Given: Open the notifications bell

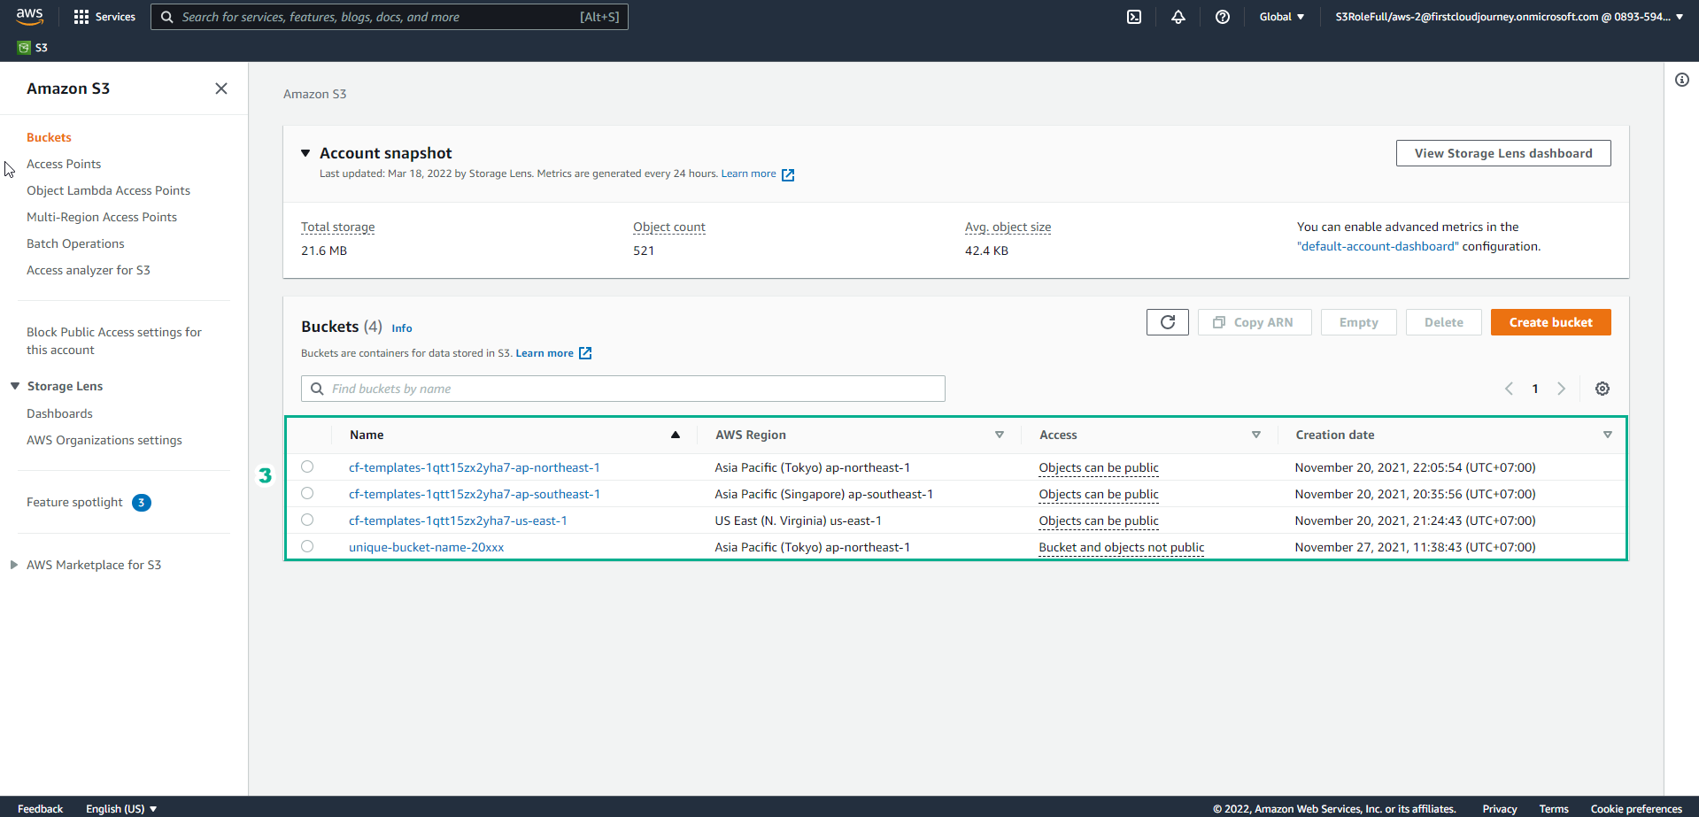Looking at the screenshot, I should tap(1178, 17).
